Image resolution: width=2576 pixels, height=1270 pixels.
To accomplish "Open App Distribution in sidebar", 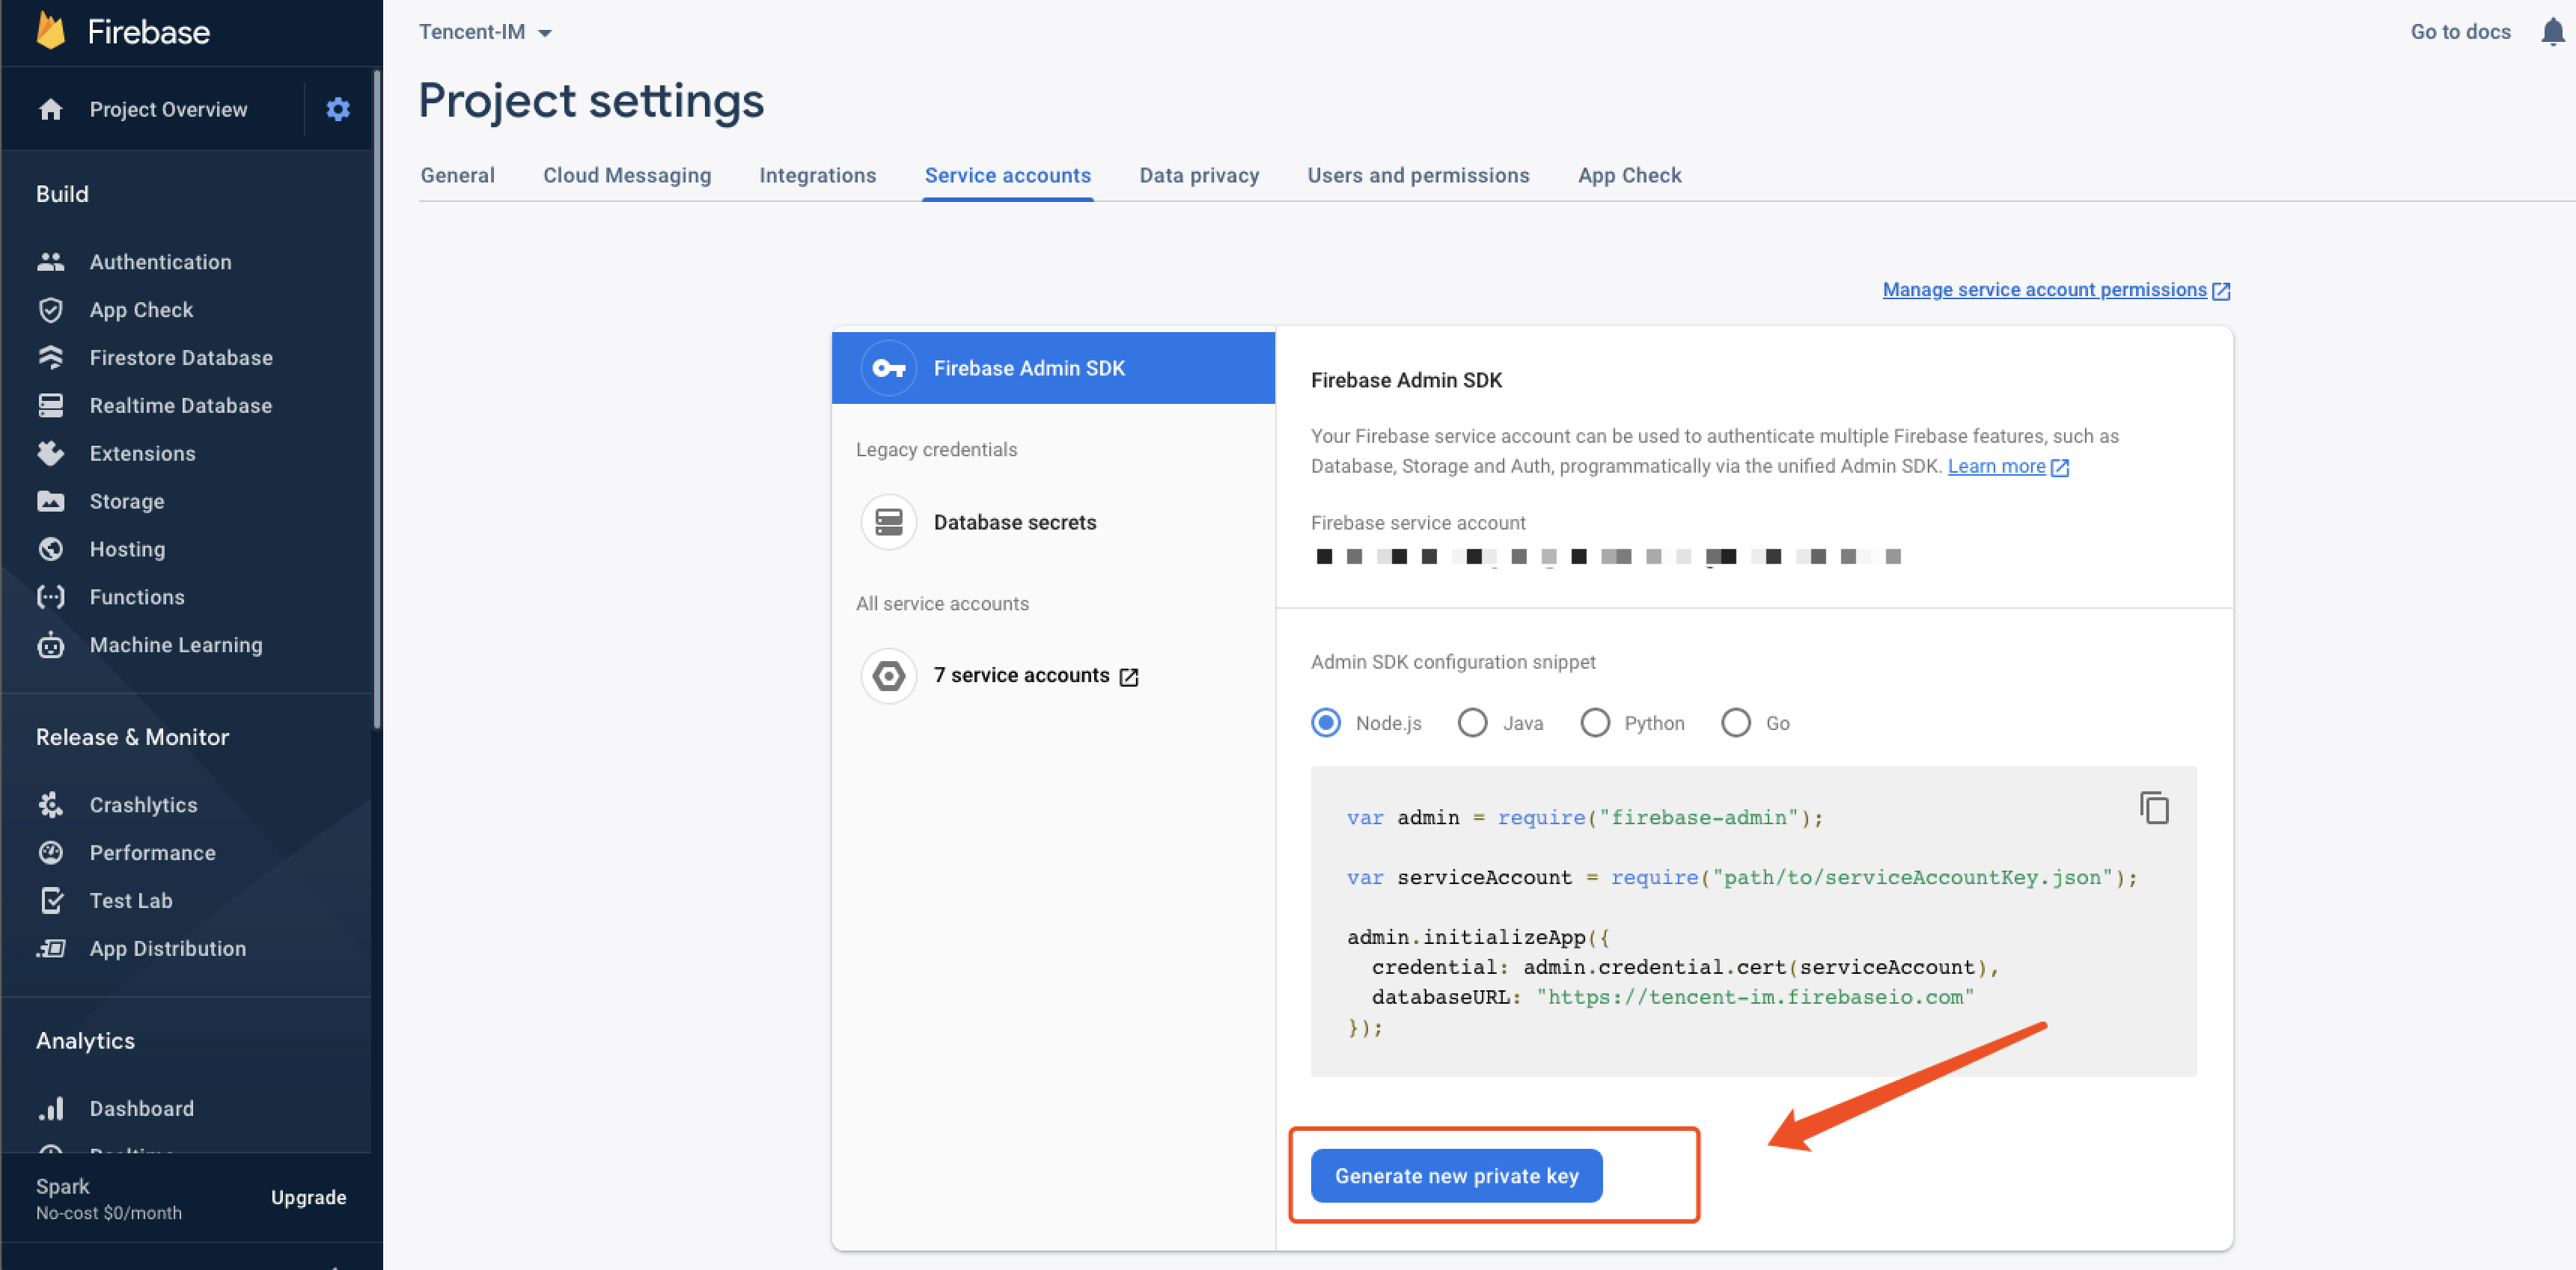I will tap(168, 949).
